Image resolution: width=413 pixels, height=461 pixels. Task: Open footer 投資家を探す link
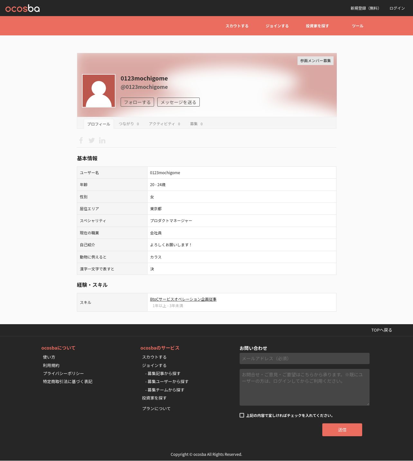click(154, 398)
